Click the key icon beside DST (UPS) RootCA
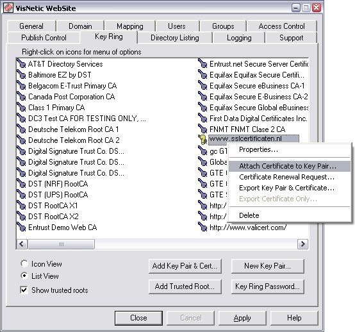The width and height of the screenshot is (355, 332). [22, 195]
